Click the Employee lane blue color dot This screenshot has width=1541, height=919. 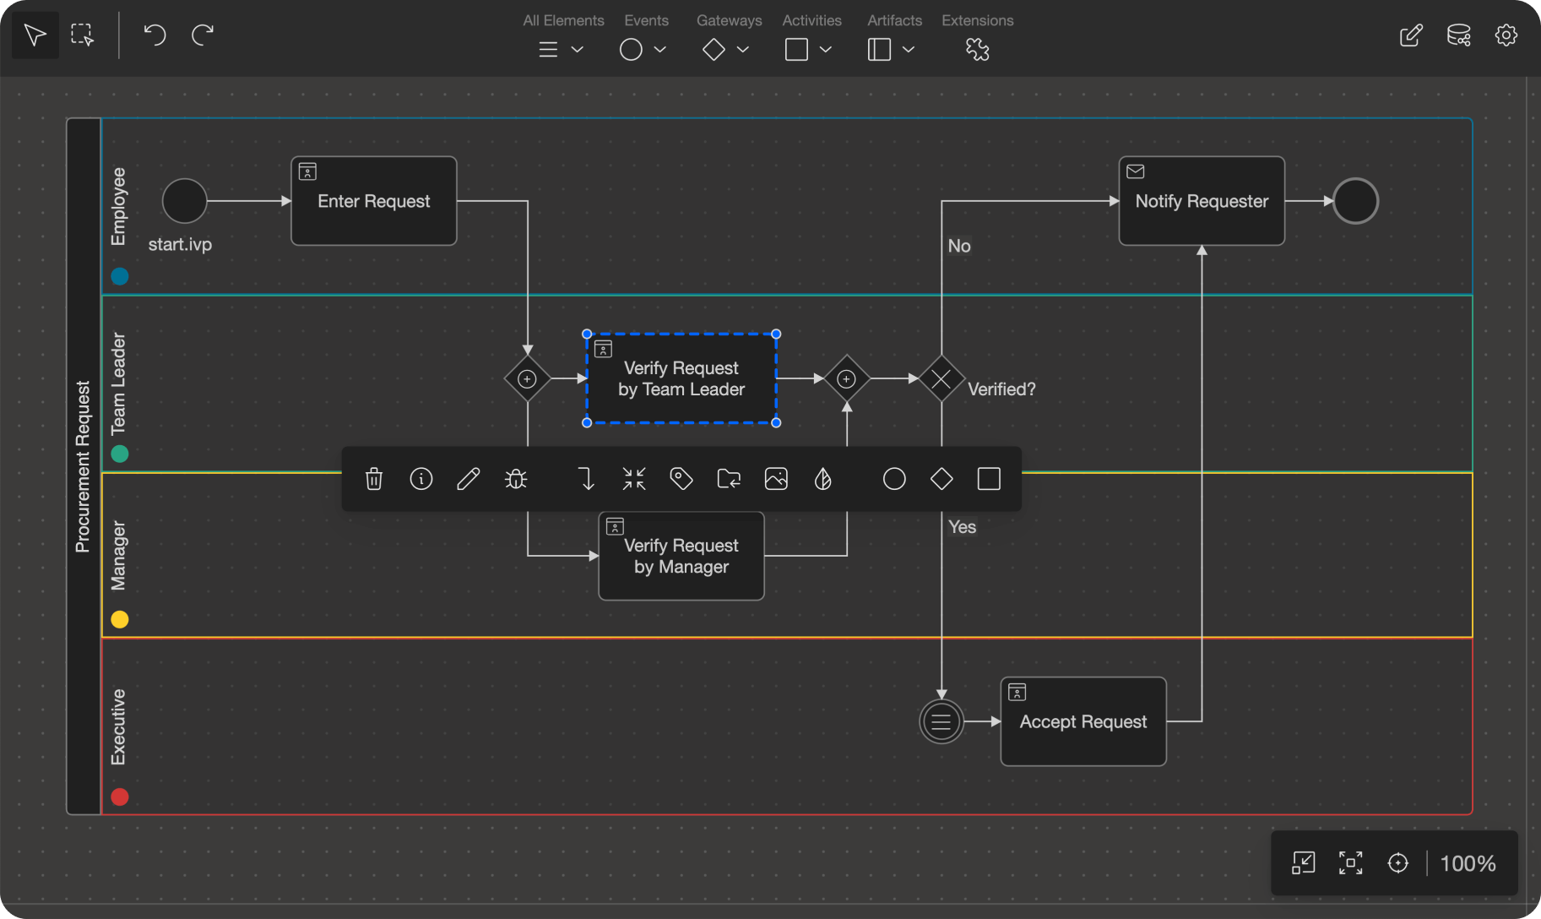pyautogui.click(x=120, y=276)
